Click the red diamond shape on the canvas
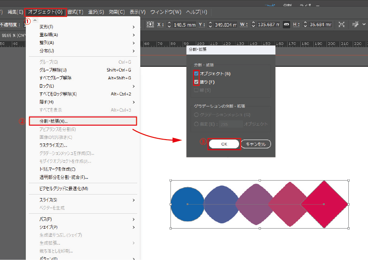This screenshot has width=368, height=260. [324, 204]
